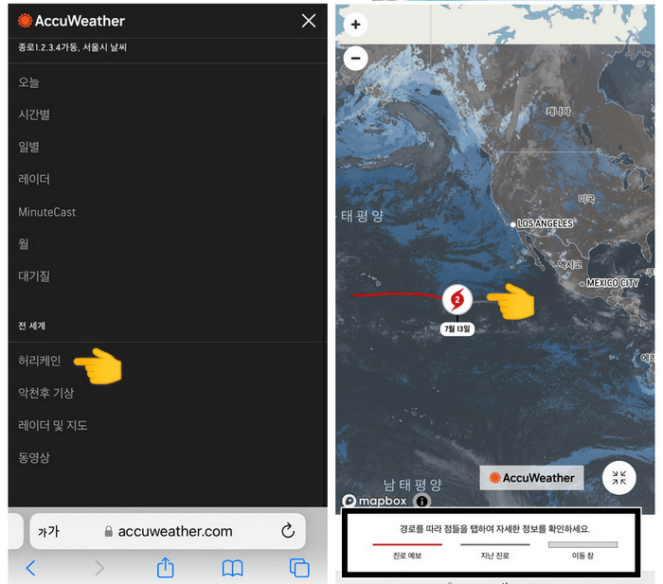Open MinuteCast from the menu
The height and width of the screenshot is (584, 663).
click(x=47, y=212)
